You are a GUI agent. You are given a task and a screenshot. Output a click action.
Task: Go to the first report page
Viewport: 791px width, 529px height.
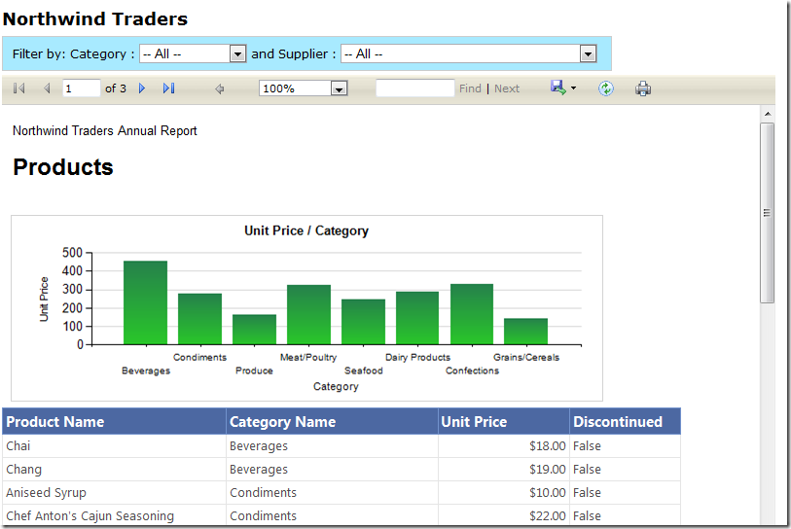[19, 88]
